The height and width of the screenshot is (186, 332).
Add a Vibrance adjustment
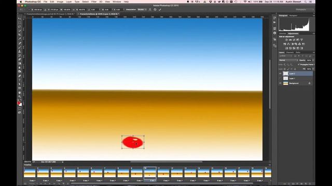[302, 40]
